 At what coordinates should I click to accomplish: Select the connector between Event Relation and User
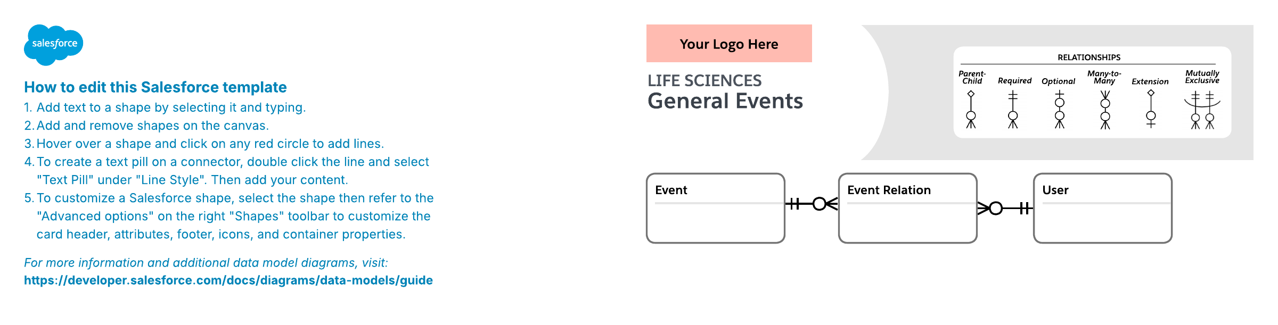[x=1005, y=208]
